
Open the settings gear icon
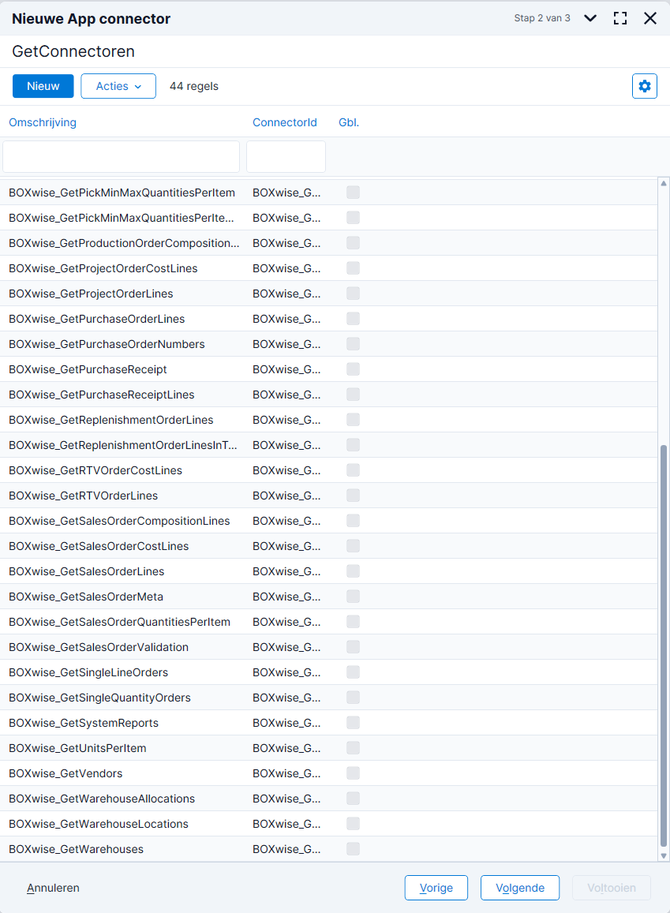point(645,86)
